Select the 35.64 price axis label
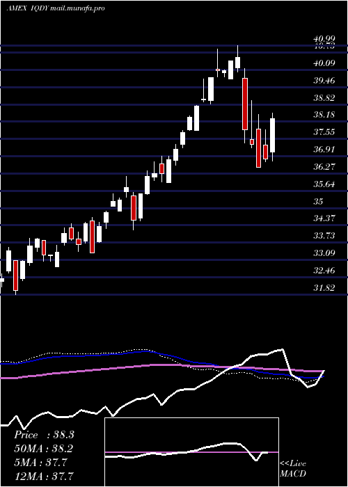 coord(324,184)
